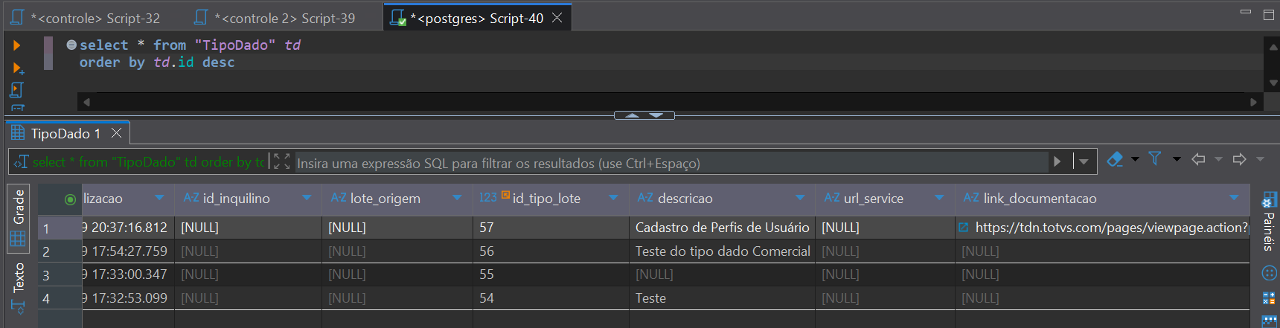Apply filter with the arrow button
1280x328 pixels.
1057,161
